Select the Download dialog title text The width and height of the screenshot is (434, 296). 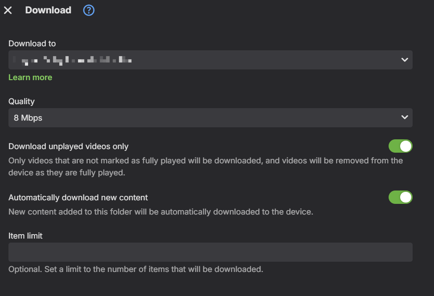(48, 10)
